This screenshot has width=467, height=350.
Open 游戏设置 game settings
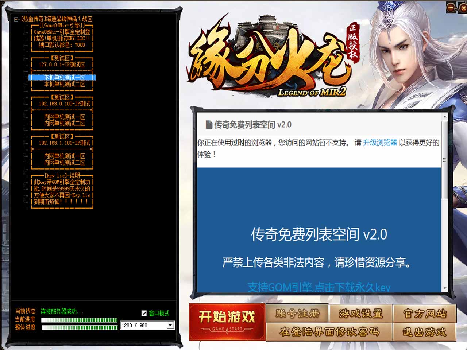pos(360,314)
